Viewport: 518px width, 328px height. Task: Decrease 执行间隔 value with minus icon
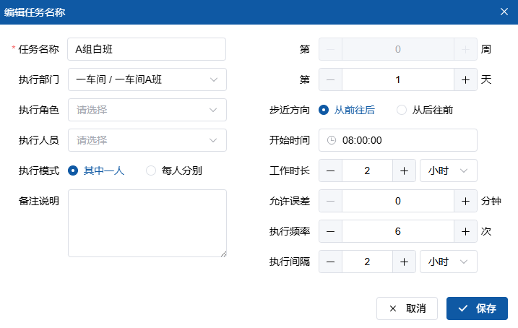[x=330, y=262]
